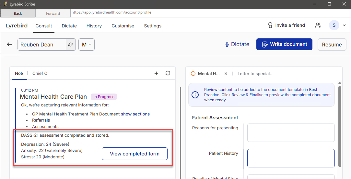This screenshot has height=179, width=351.
Task: Click the Assessments list item
Action: click(45, 127)
